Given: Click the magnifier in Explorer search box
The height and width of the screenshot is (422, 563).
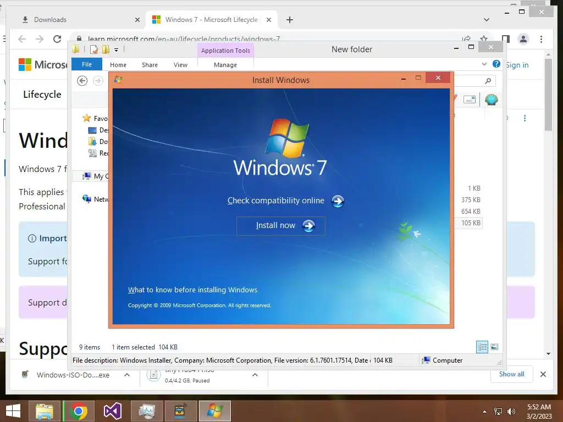Looking at the screenshot, I should 488,81.
